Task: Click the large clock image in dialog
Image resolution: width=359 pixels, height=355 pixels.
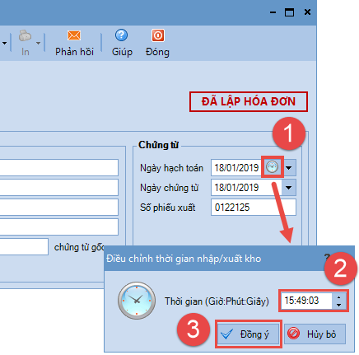Action: (137, 300)
